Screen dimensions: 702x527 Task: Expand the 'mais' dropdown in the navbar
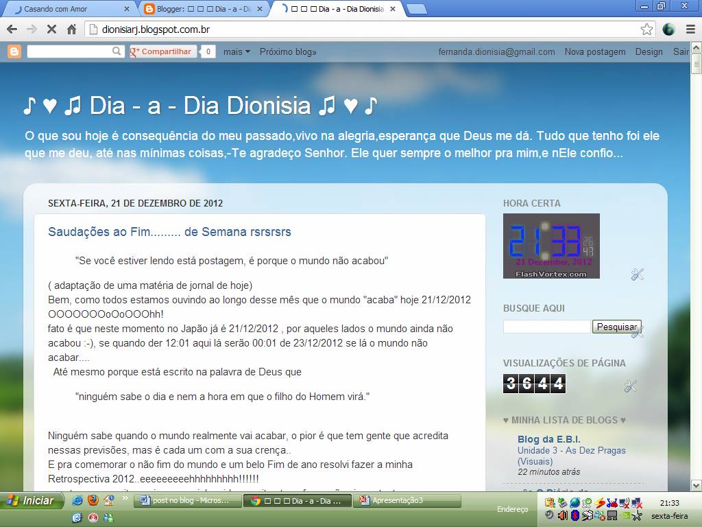237,51
